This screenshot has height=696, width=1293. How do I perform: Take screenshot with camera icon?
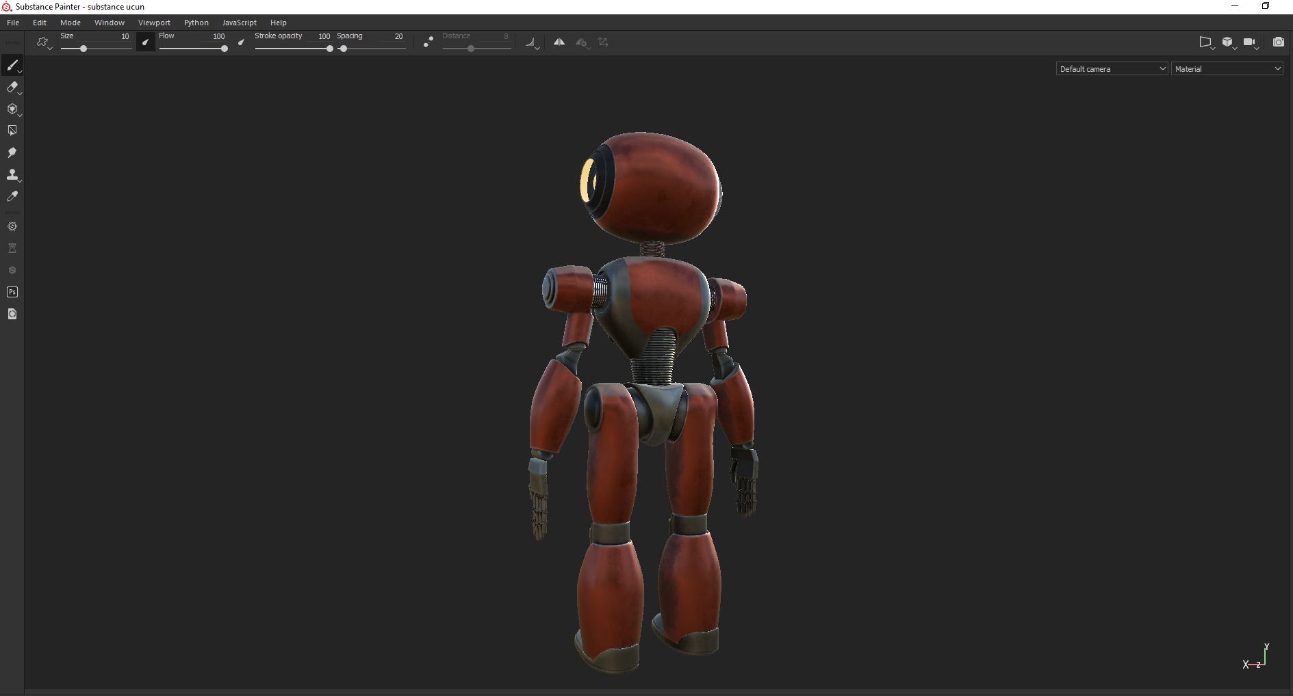click(1278, 42)
